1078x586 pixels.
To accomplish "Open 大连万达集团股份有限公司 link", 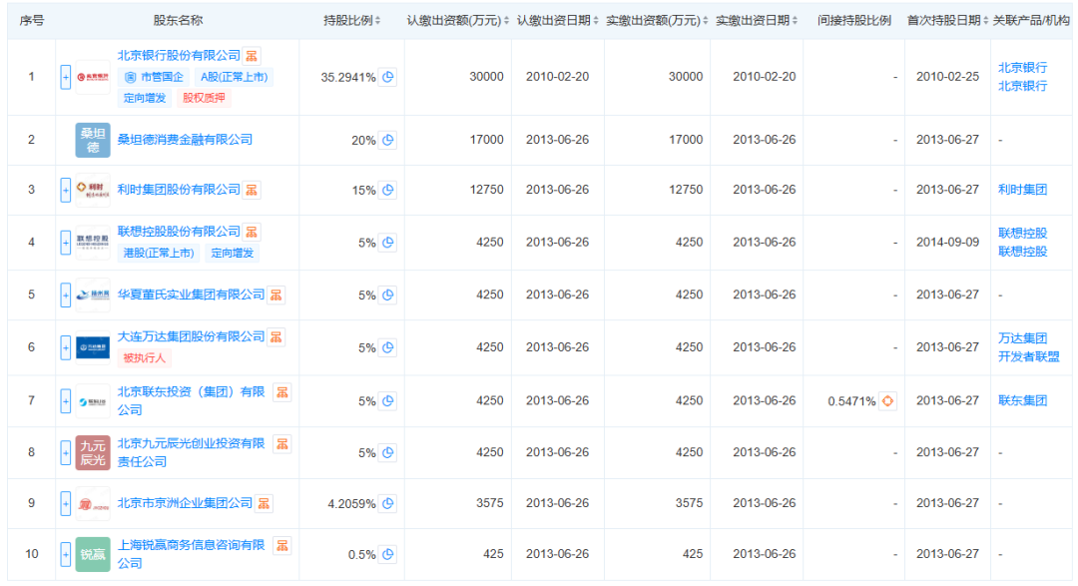I will coord(191,336).
